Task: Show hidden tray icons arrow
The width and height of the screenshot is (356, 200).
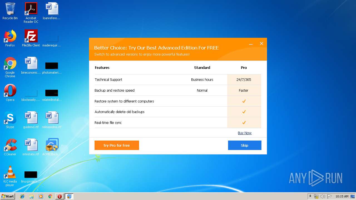Action: point(310,196)
